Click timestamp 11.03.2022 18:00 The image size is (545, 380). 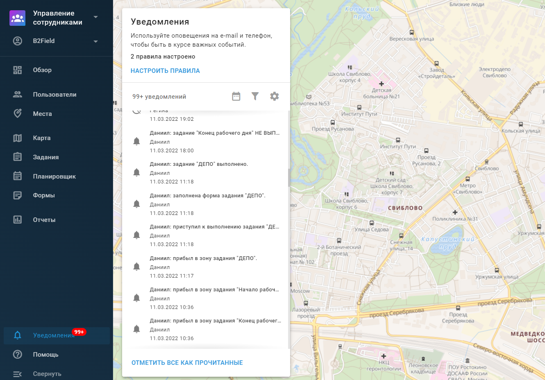tap(172, 151)
